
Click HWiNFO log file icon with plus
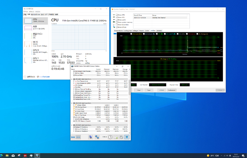click(x=116, y=137)
